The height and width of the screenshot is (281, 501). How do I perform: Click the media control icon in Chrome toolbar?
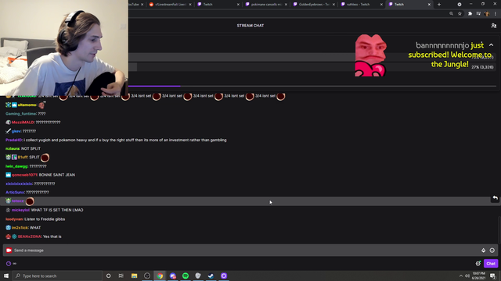(x=478, y=14)
